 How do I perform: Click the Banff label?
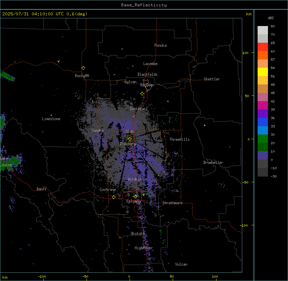click(41, 189)
